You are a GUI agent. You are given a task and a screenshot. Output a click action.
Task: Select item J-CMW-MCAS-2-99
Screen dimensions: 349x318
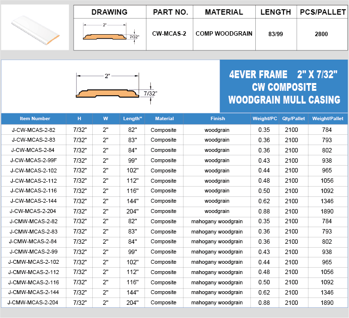pos(34,252)
